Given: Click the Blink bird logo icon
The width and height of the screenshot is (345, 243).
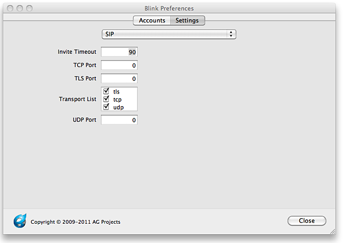Looking at the screenshot, I should pyautogui.click(x=20, y=220).
